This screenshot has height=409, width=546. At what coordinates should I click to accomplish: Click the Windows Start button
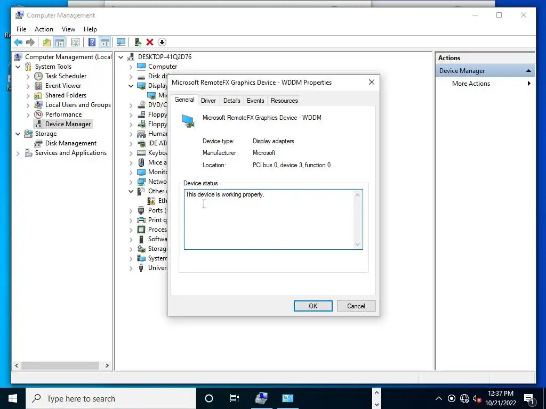coord(13,398)
